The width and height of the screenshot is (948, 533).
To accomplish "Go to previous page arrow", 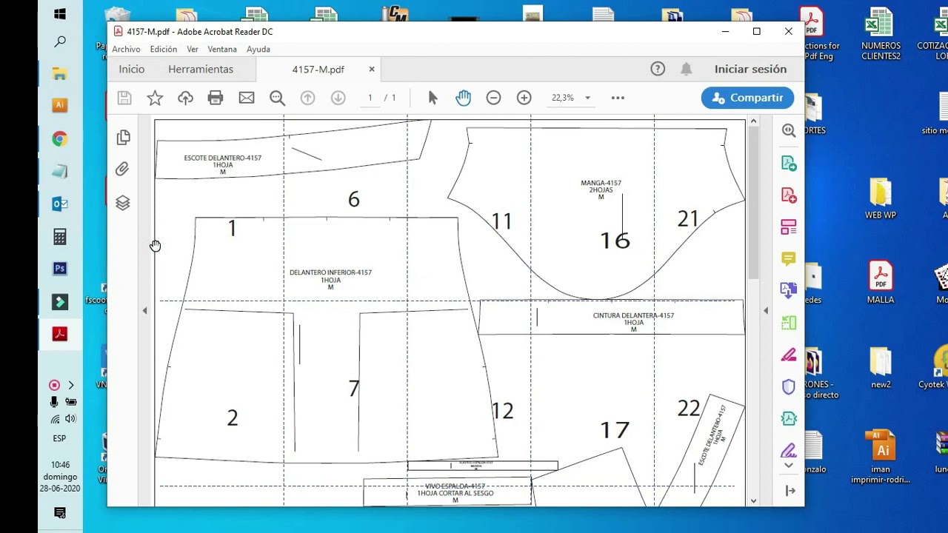I will 307,98.
